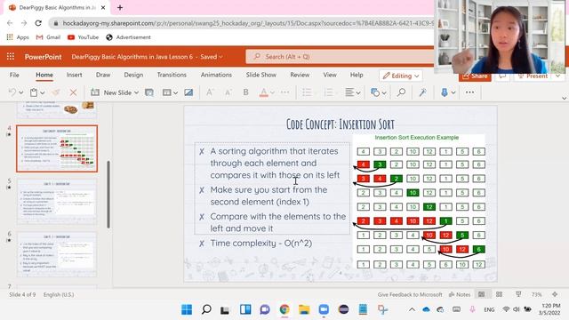The height and width of the screenshot is (320, 569).
Task: Open the Gmail bookmark
Action: [x=49, y=37]
